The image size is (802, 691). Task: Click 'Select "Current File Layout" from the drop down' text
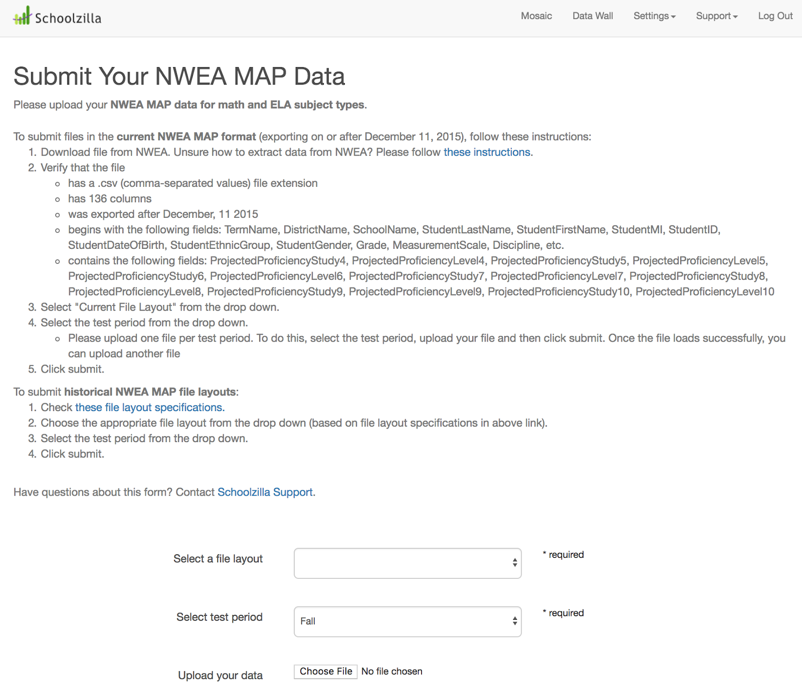click(x=160, y=307)
